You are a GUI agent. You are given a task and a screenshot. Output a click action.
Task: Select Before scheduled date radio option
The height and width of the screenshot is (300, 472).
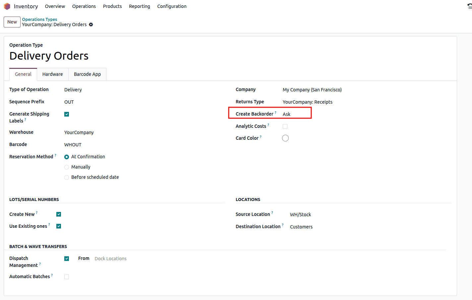[67, 177]
